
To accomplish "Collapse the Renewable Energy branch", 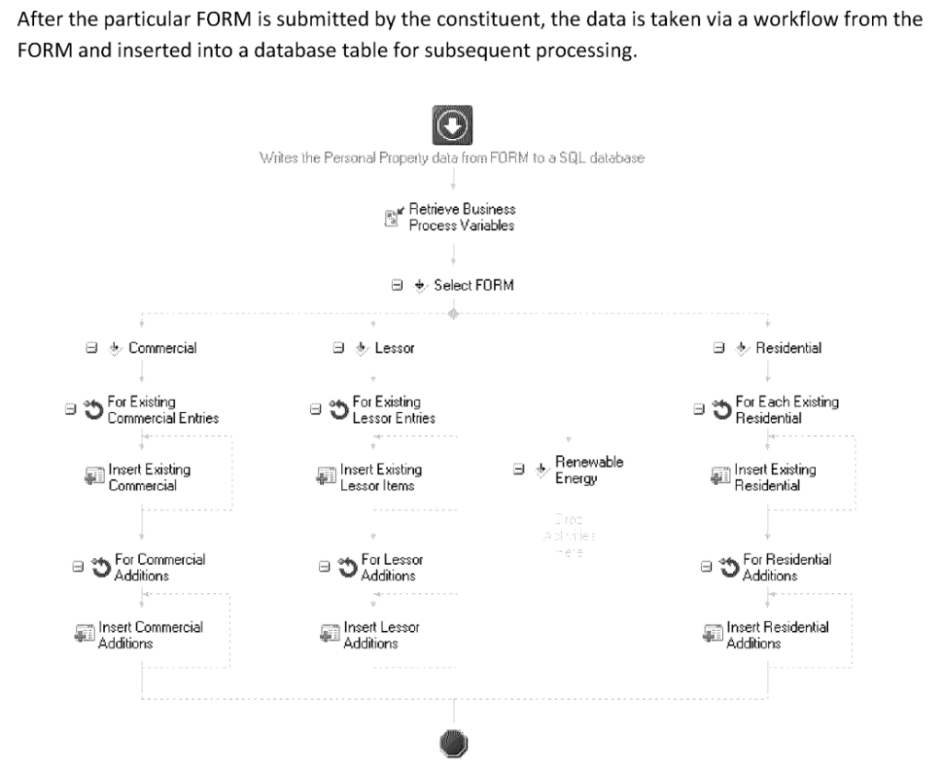I will (518, 468).
